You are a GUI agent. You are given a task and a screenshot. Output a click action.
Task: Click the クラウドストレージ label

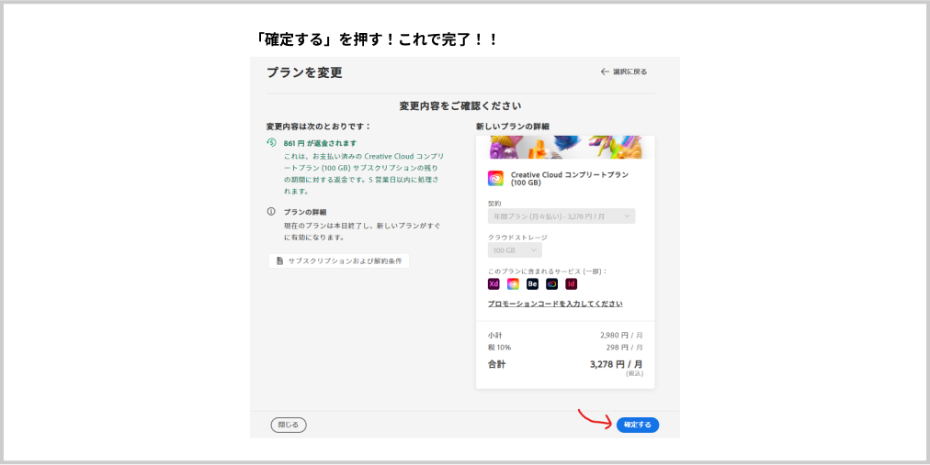517,238
